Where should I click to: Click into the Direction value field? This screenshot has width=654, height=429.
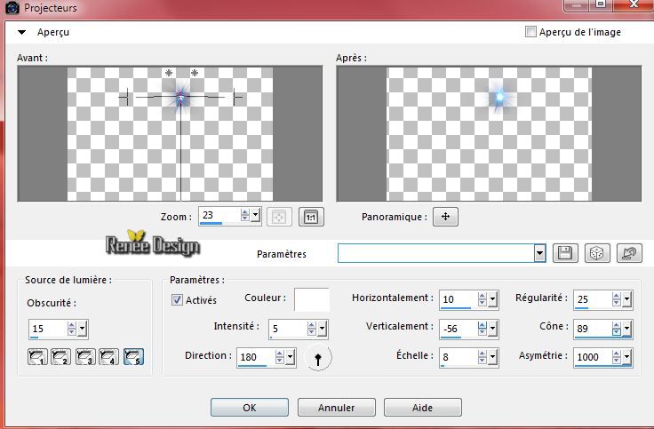tap(256, 357)
